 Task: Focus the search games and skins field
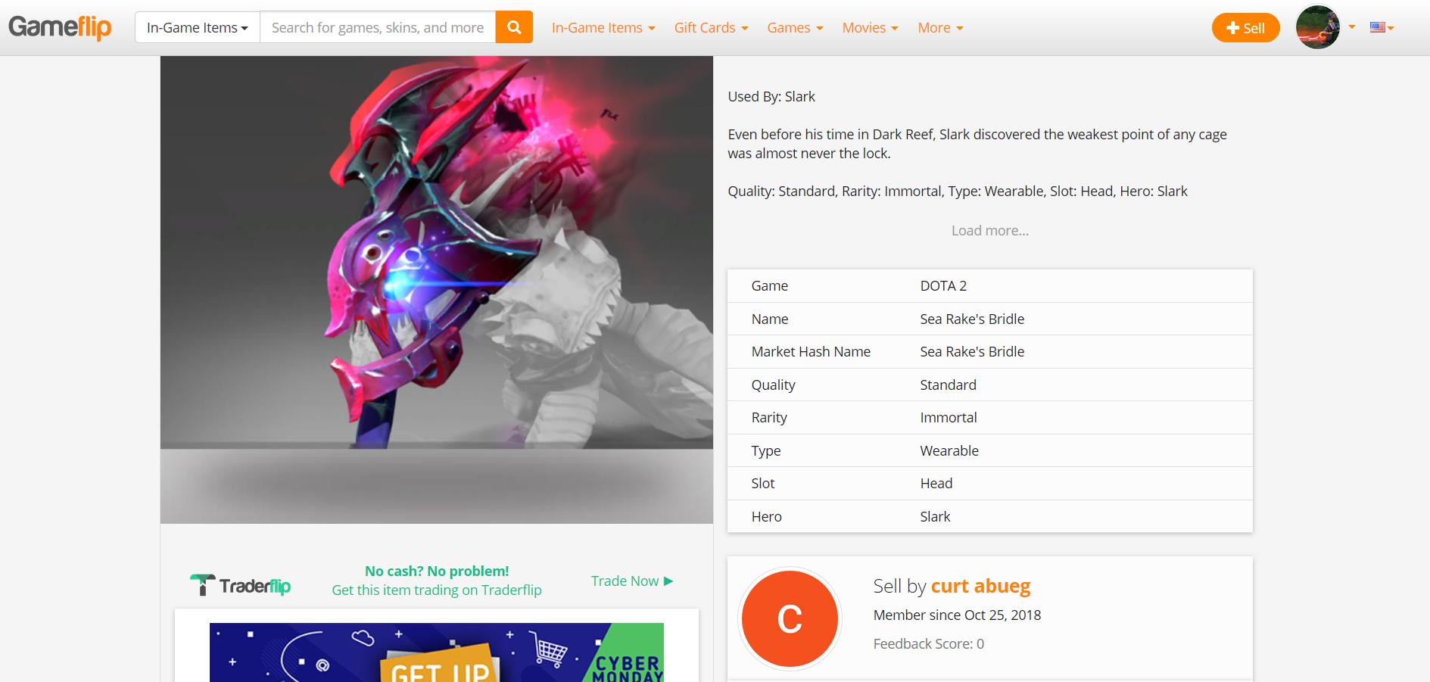[x=378, y=27]
